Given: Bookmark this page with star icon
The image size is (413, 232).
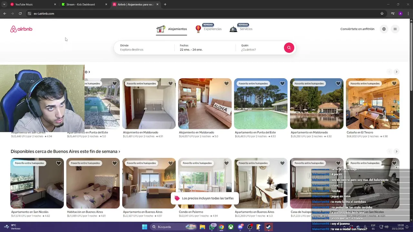Looking at the screenshot, I should (x=382, y=14).
